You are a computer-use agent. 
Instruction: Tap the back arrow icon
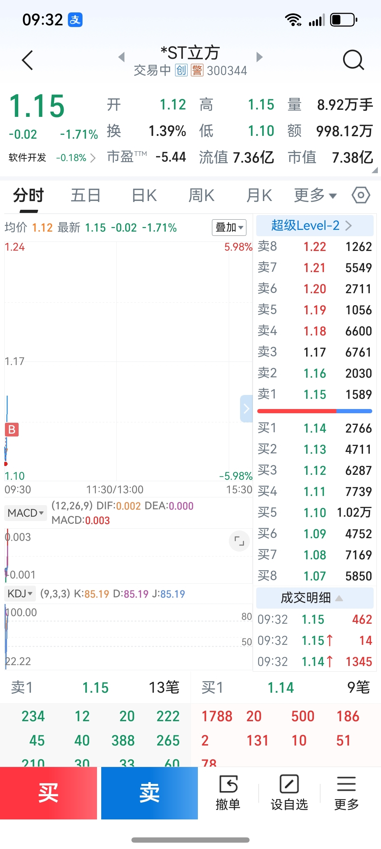[27, 61]
